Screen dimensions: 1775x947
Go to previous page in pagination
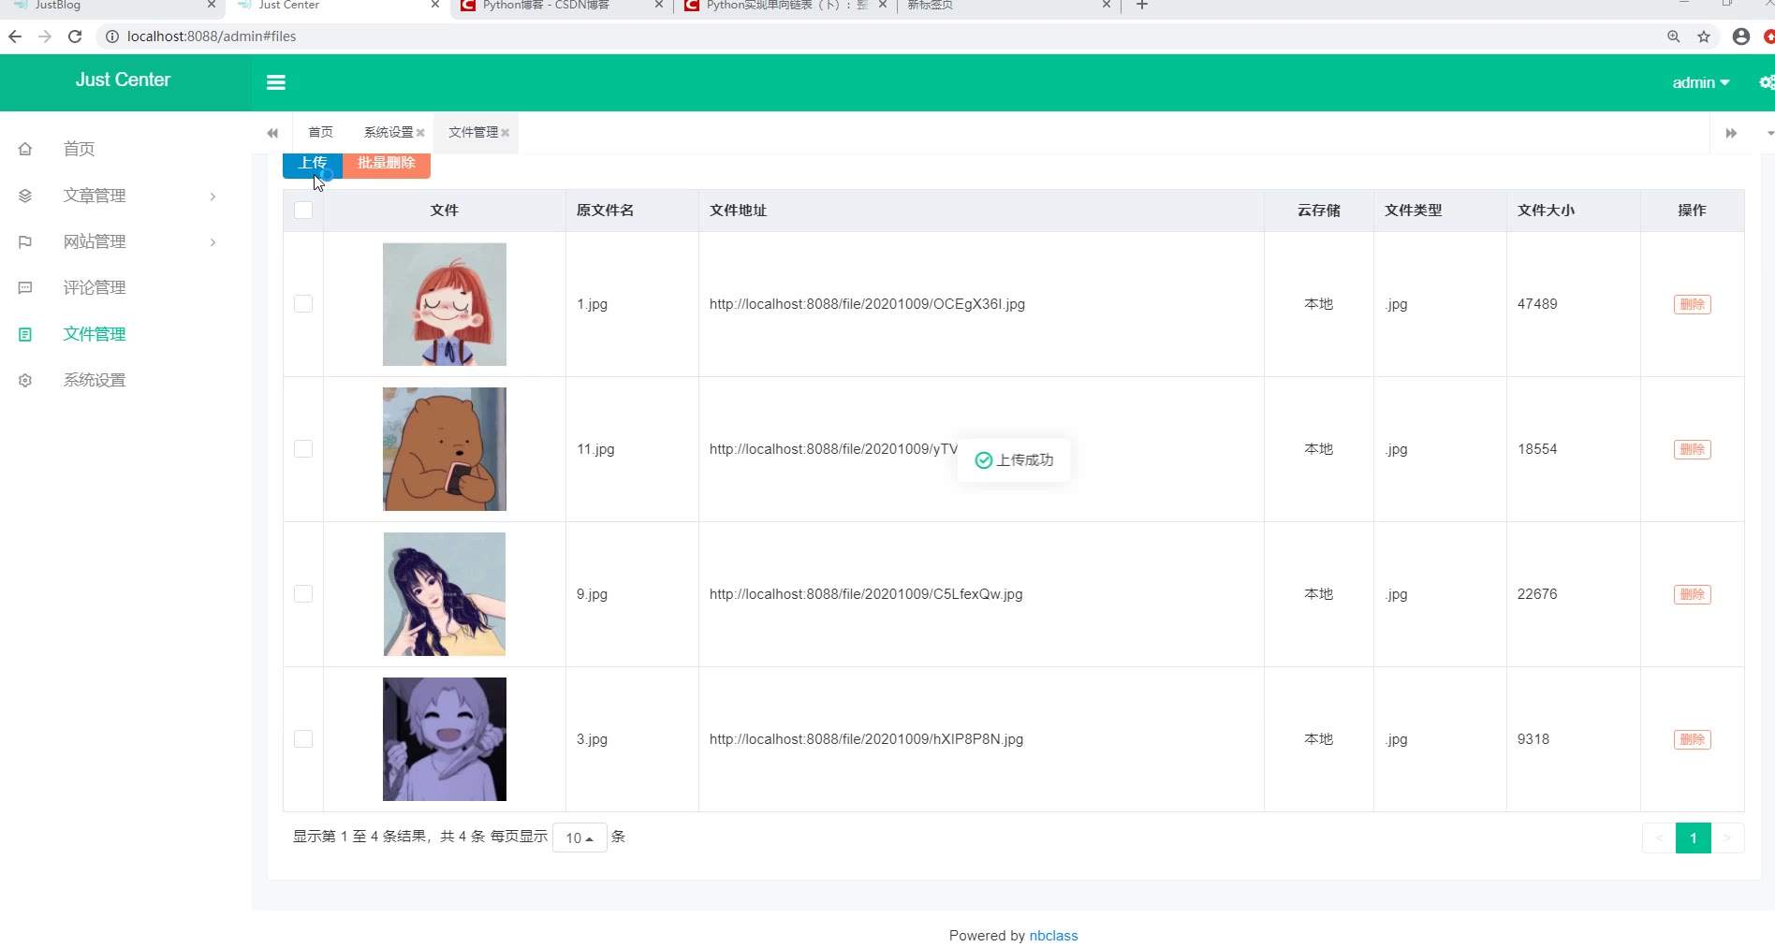1659,838
